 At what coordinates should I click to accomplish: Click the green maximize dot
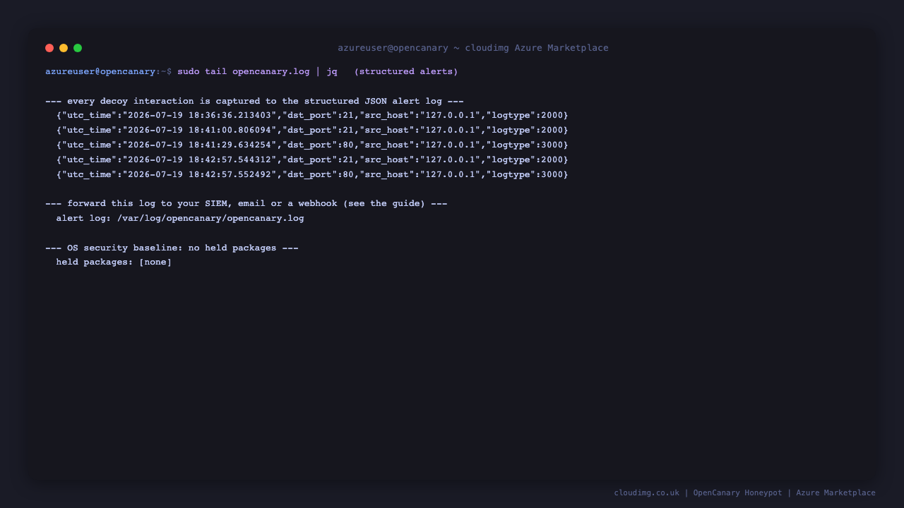pos(78,48)
